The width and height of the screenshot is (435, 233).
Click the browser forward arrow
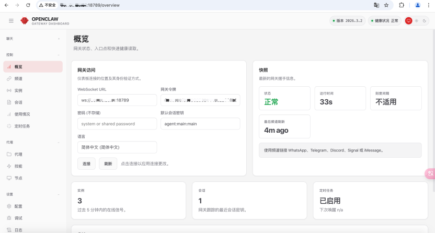[x=17, y=5]
